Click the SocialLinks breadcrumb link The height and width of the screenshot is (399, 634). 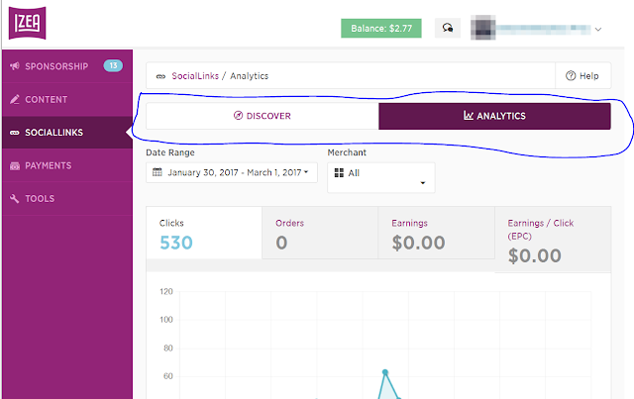(x=195, y=76)
